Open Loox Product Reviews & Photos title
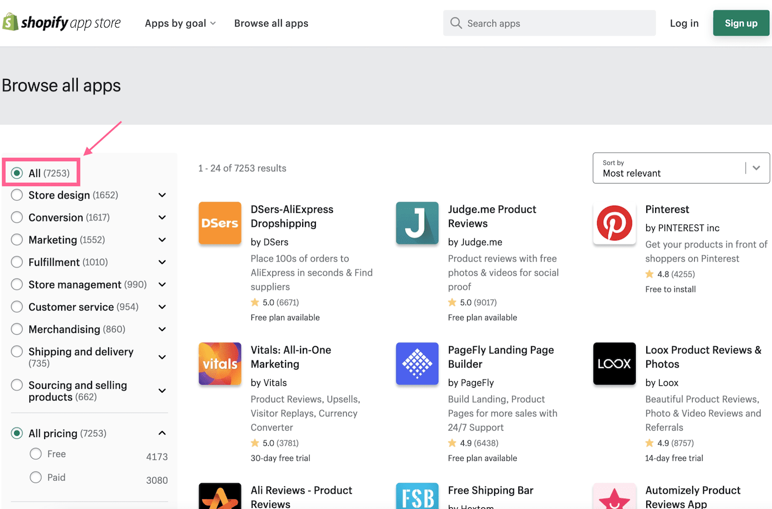The height and width of the screenshot is (509, 772). click(704, 357)
